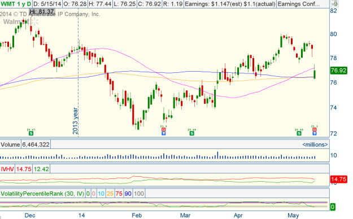Click the 74 price axis label
This screenshot has height=219, width=353.
click(333, 108)
